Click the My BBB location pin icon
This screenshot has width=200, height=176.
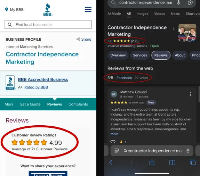pos(7,9)
